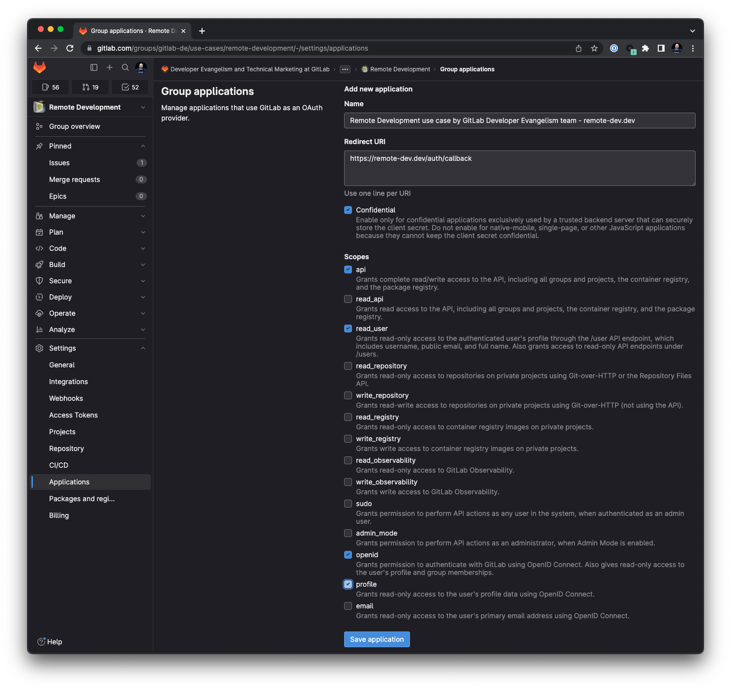Open assigned issues counter showing 56

point(50,87)
